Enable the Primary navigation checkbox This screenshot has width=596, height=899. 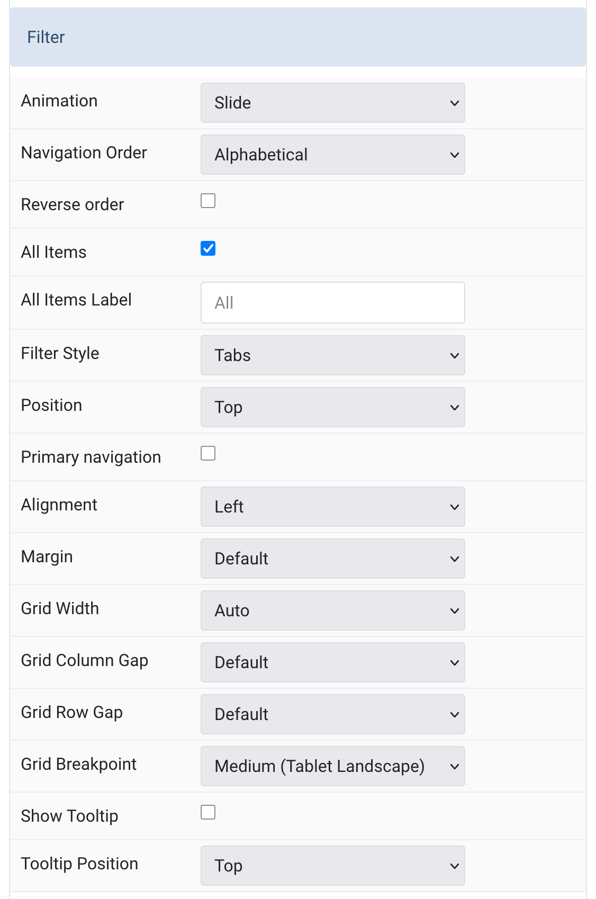point(208,453)
